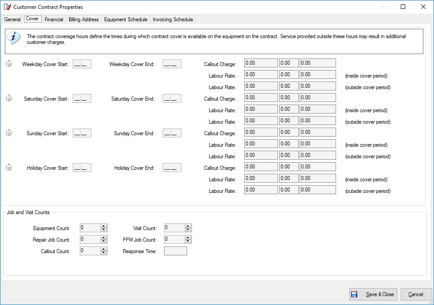Click last Sunday outside-cover Labour Rate field
Viewport: 434px width, 305px height.
(x=318, y=156)
